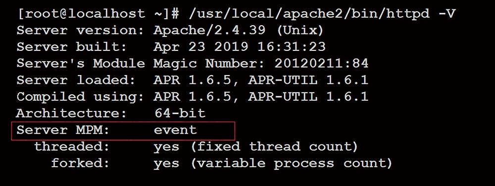Click the Compiled using APR-UTIL 1.6.1 value

click(308, 97)
